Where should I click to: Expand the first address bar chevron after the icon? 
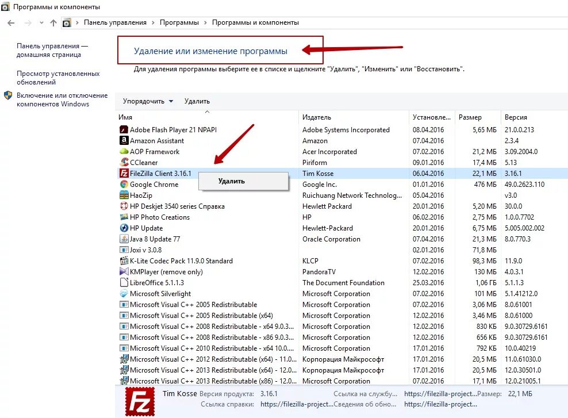(77, 23)
